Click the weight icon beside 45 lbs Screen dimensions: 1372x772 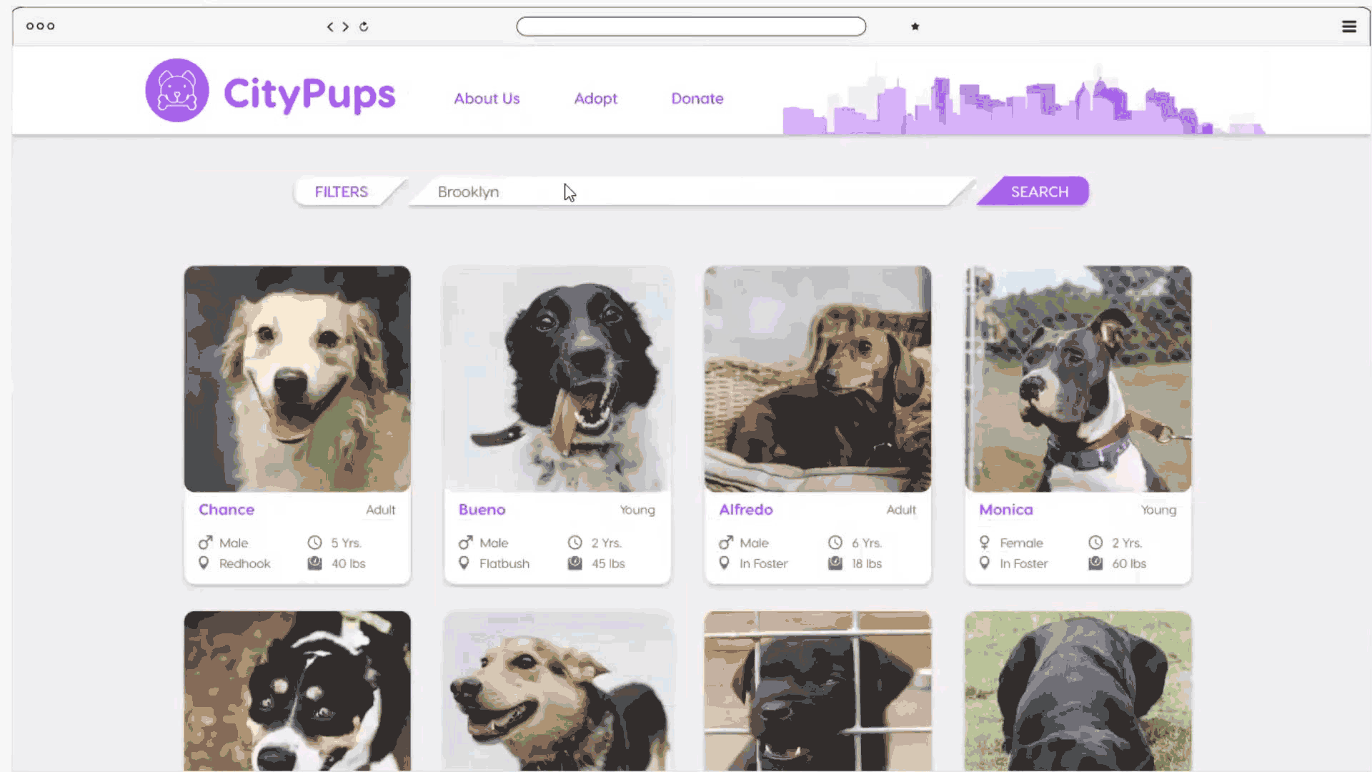click(575, 563)
